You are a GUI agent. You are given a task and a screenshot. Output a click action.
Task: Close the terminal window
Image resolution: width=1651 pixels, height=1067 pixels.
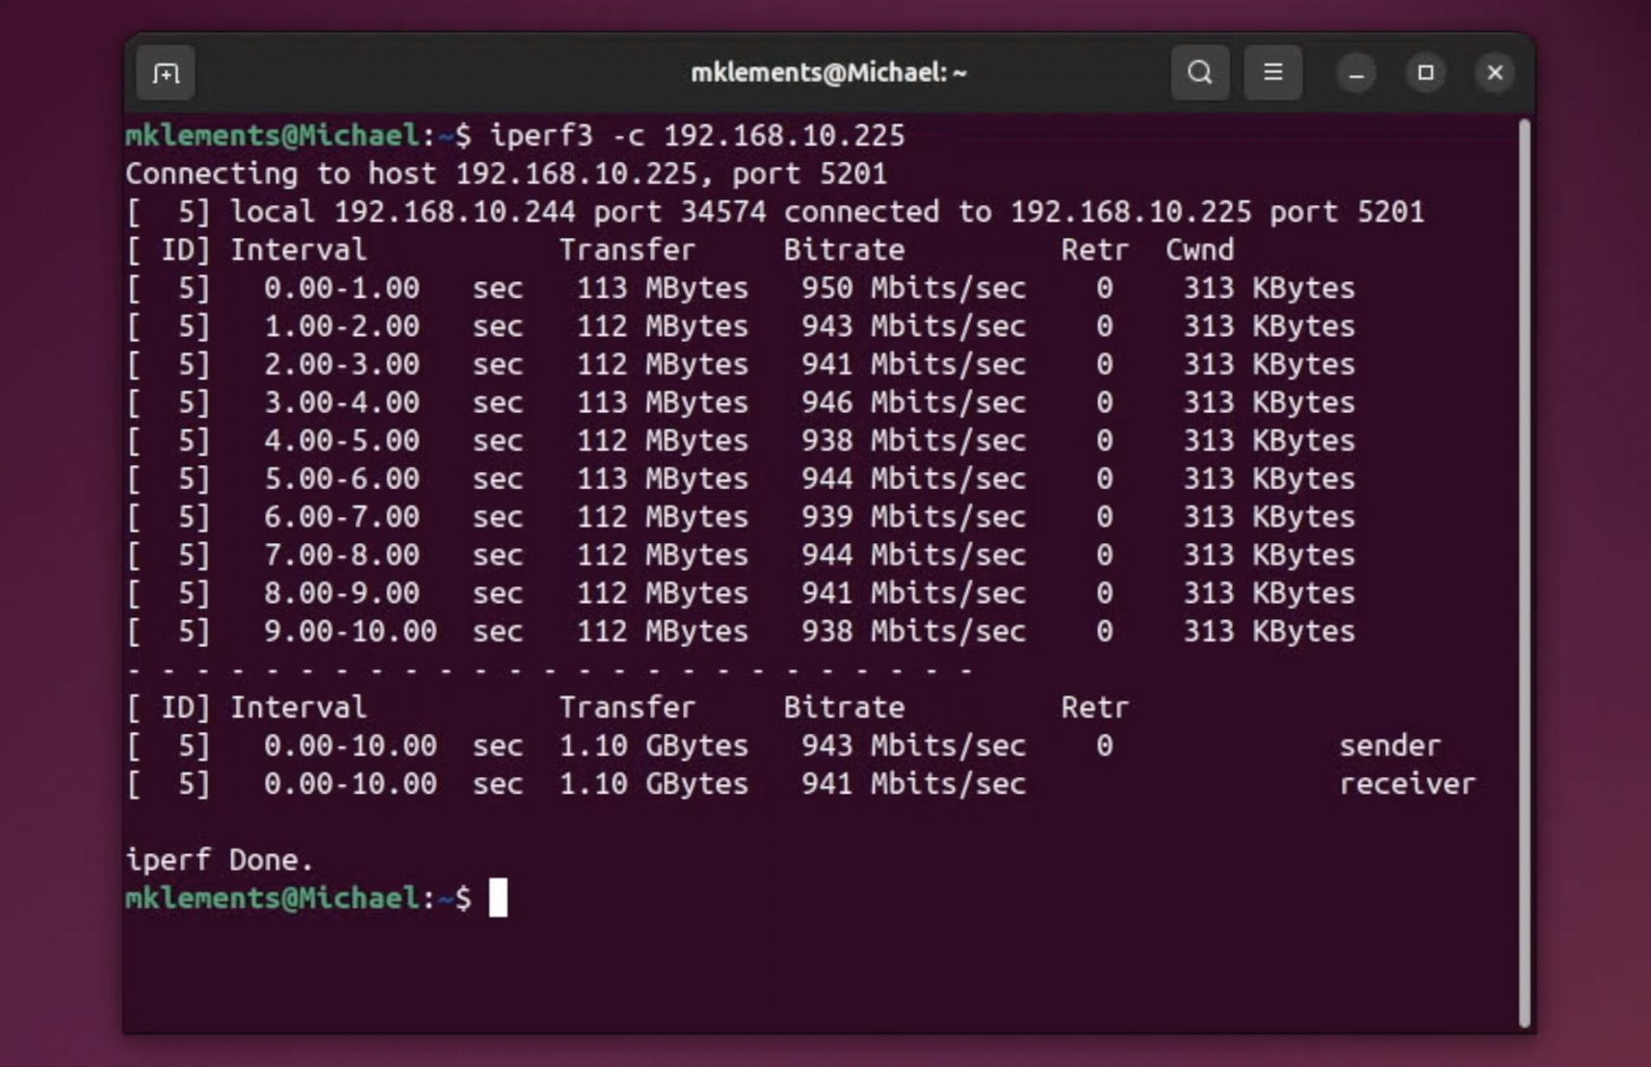click(x=1495, y=73)
